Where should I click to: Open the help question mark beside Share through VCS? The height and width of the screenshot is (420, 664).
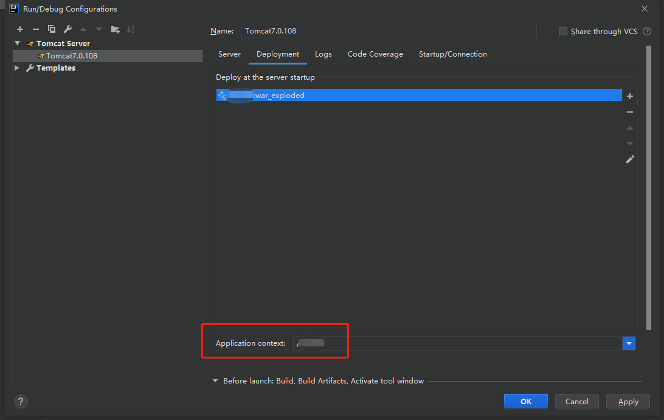click(x=646, y=31)
